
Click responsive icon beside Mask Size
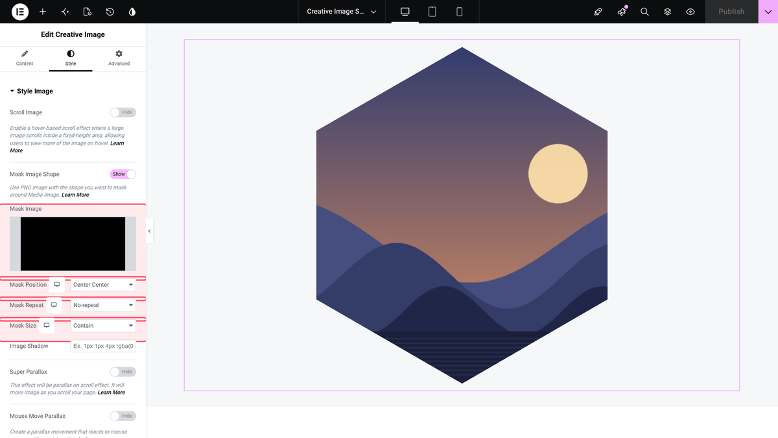click(47, 326)
